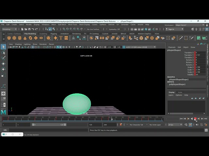
Task: Switch to the Animation shelf tab
Action: coord(65,34)
